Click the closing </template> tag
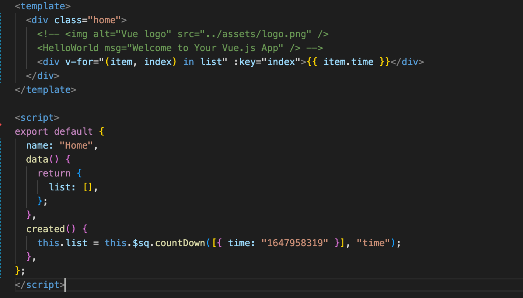The width and height of the screenshot is (523, 298). [x=45, y=90]
